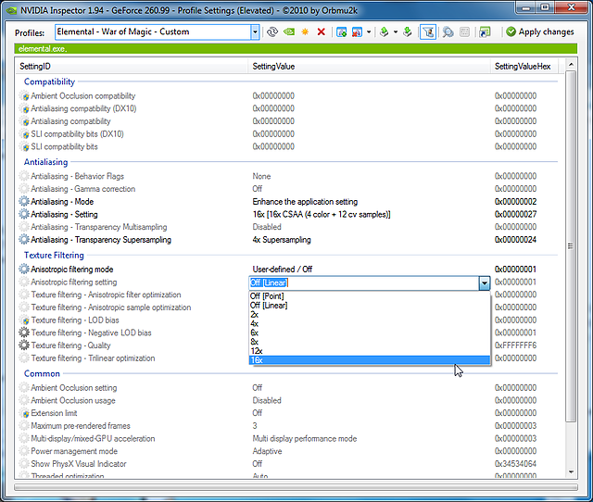
Task: Click the 'Enhance the application setting' value
Action: pyautogui.click(x=305, y=202)
